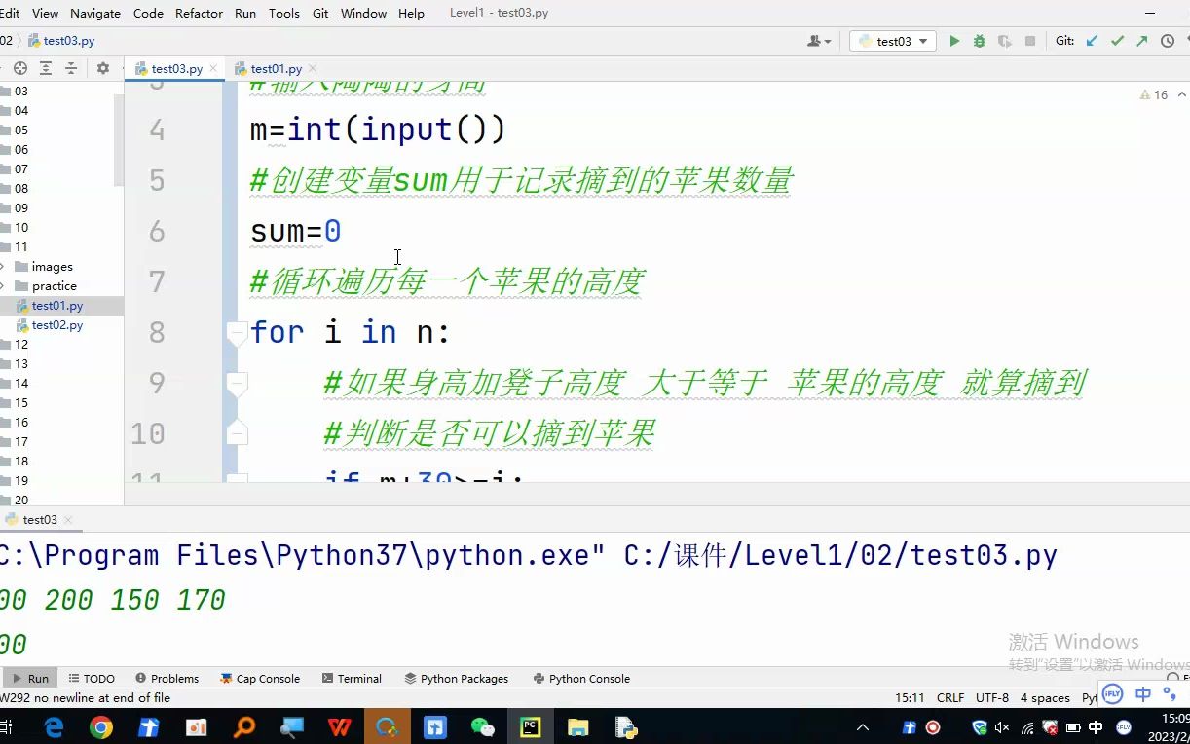Open the Terminal tool window
The height and width of the screenshot is (744, 1190).
tap(352, 678)
